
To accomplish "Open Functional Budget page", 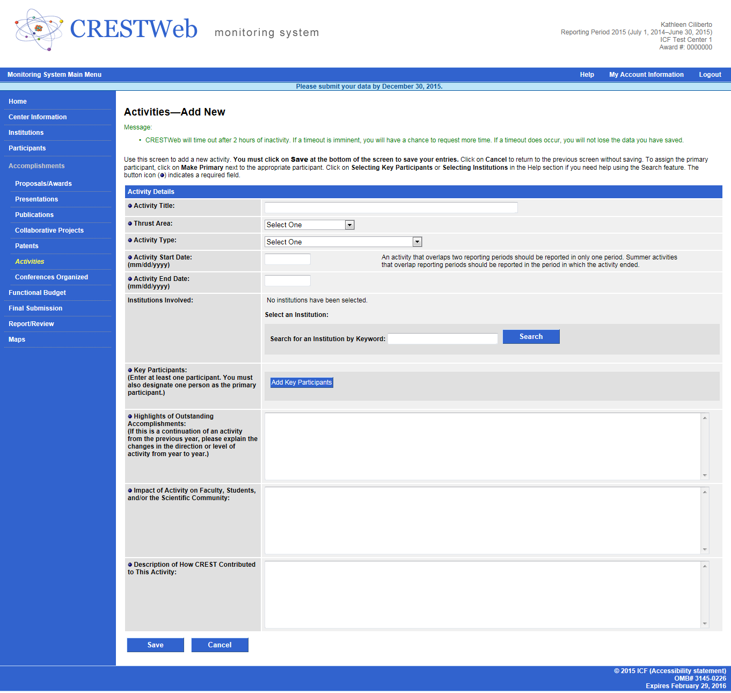I will click(x=37, y=293).
